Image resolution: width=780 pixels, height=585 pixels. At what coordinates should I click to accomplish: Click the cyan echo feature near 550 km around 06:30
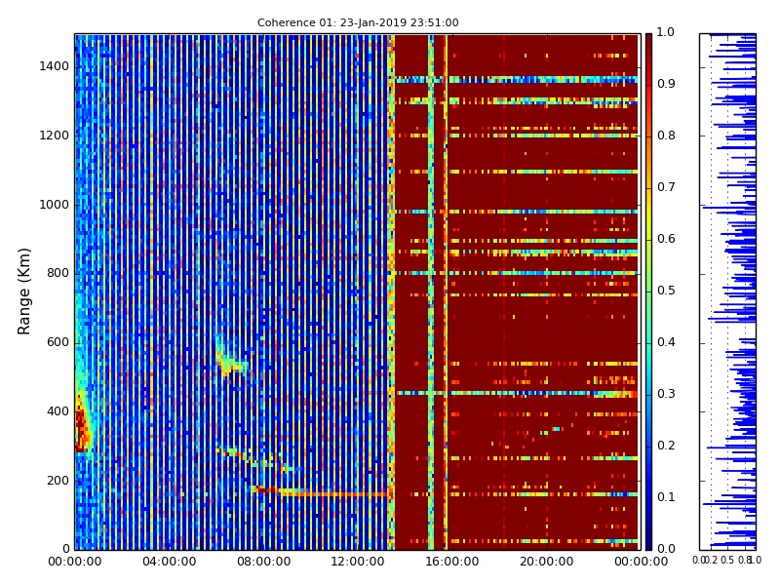click(x=230, y=359)
